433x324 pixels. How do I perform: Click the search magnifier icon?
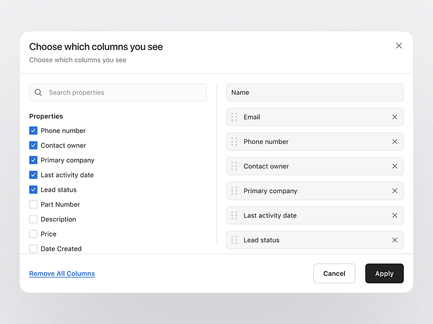click(x=38, y=92)
